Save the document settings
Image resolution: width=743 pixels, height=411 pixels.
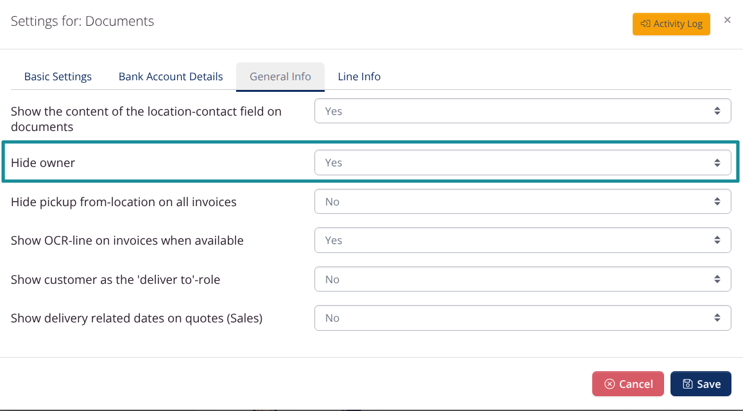pos(701,384)
